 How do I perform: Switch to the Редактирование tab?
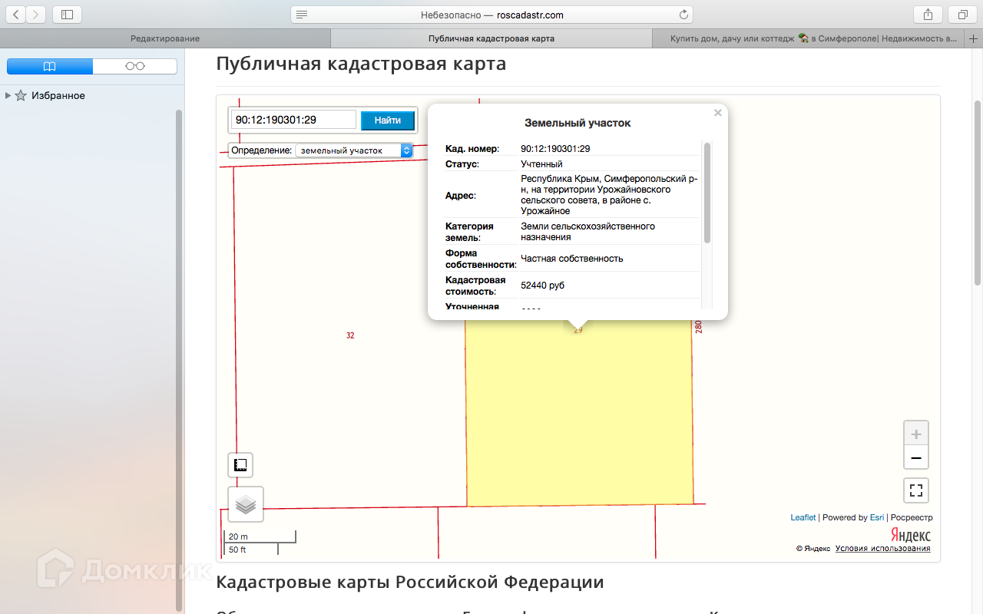(165, 38)
